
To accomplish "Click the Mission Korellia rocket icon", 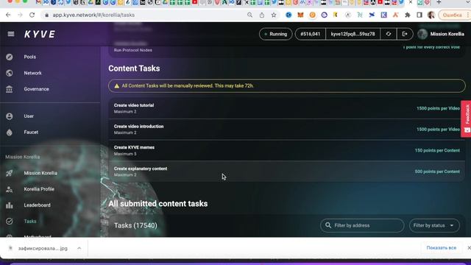I will pos(10,173).
